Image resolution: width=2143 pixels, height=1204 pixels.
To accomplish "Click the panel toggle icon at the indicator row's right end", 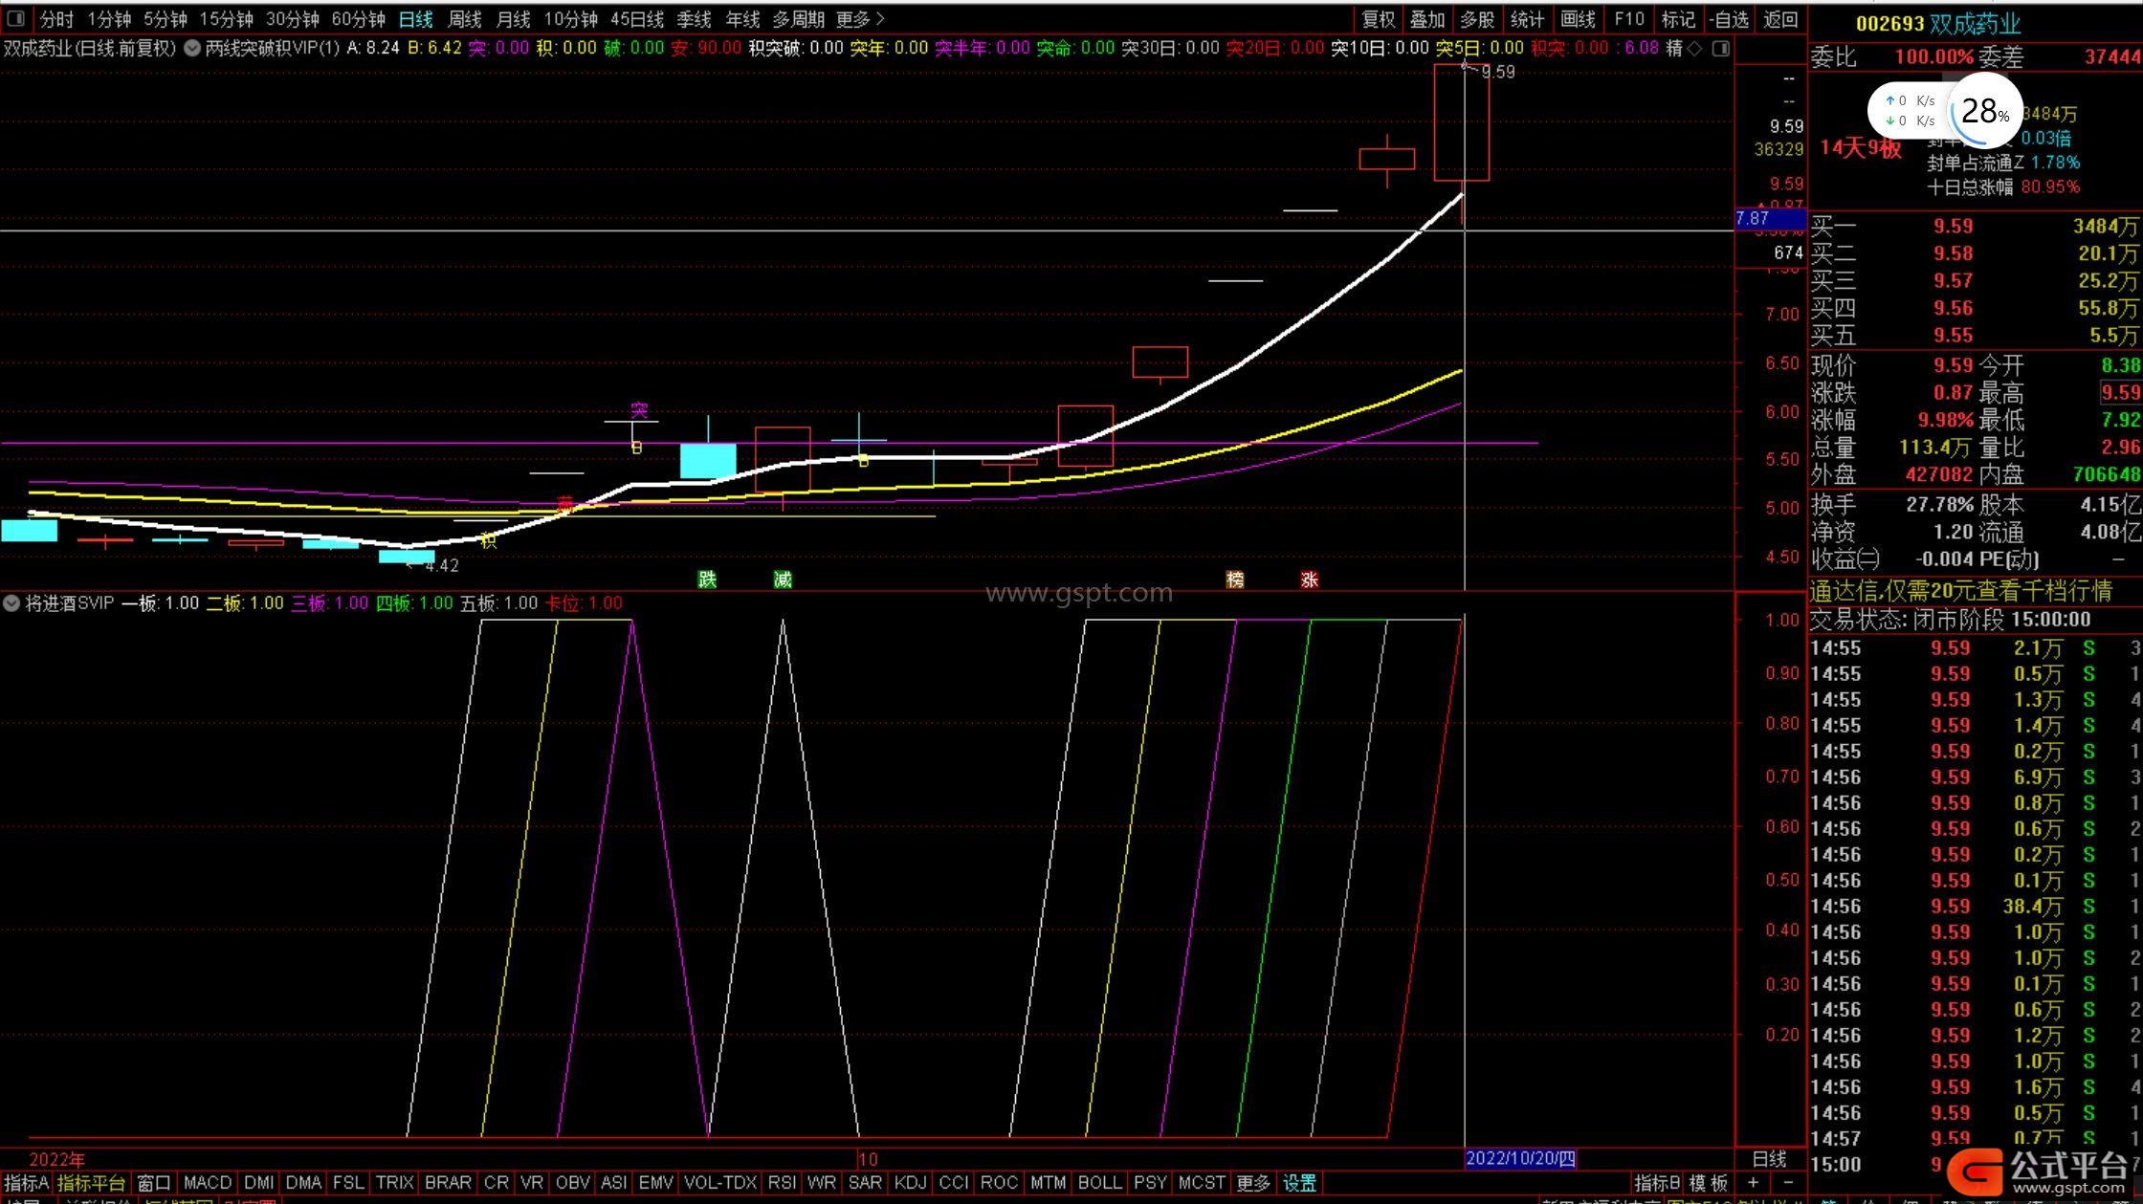I will pyautogui.click(x=1721, y=48).
